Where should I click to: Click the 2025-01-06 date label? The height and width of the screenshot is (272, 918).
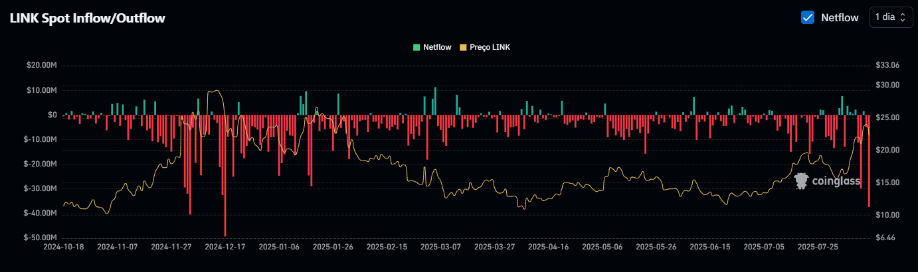point(278,246)
